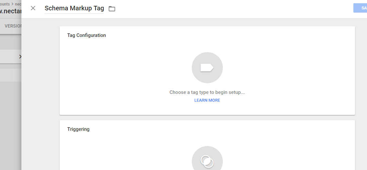367x170 pixels.
Task: Open the LEARN MORE link
Action: pyautogui.click(x=207, y=100)
